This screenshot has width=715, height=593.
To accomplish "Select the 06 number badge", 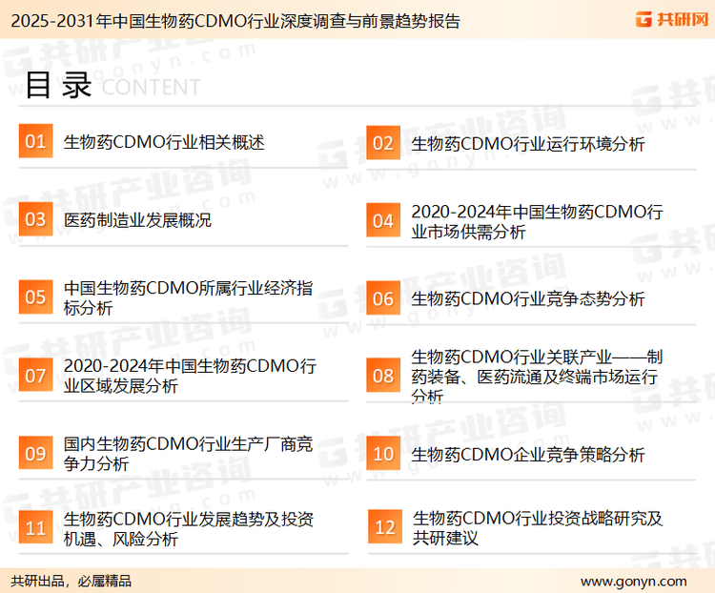I will pyautogui.click(x=382, y=298).
